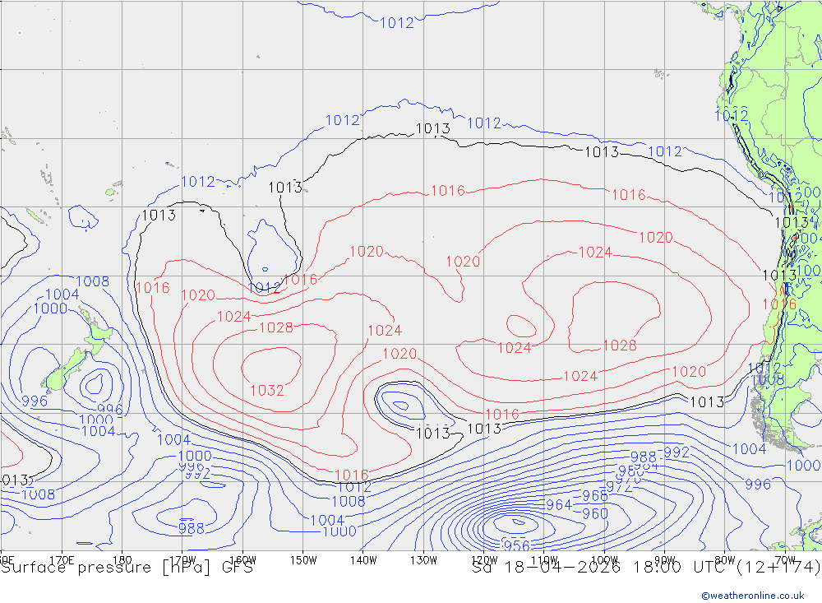
Task: Click the 996 label southwest of Tierra del Fuego
Action: [x=758, y=485]
